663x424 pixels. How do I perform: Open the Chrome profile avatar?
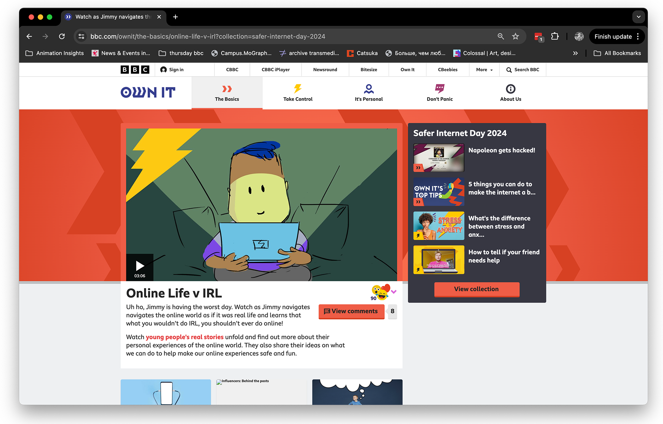coord(579,36)
